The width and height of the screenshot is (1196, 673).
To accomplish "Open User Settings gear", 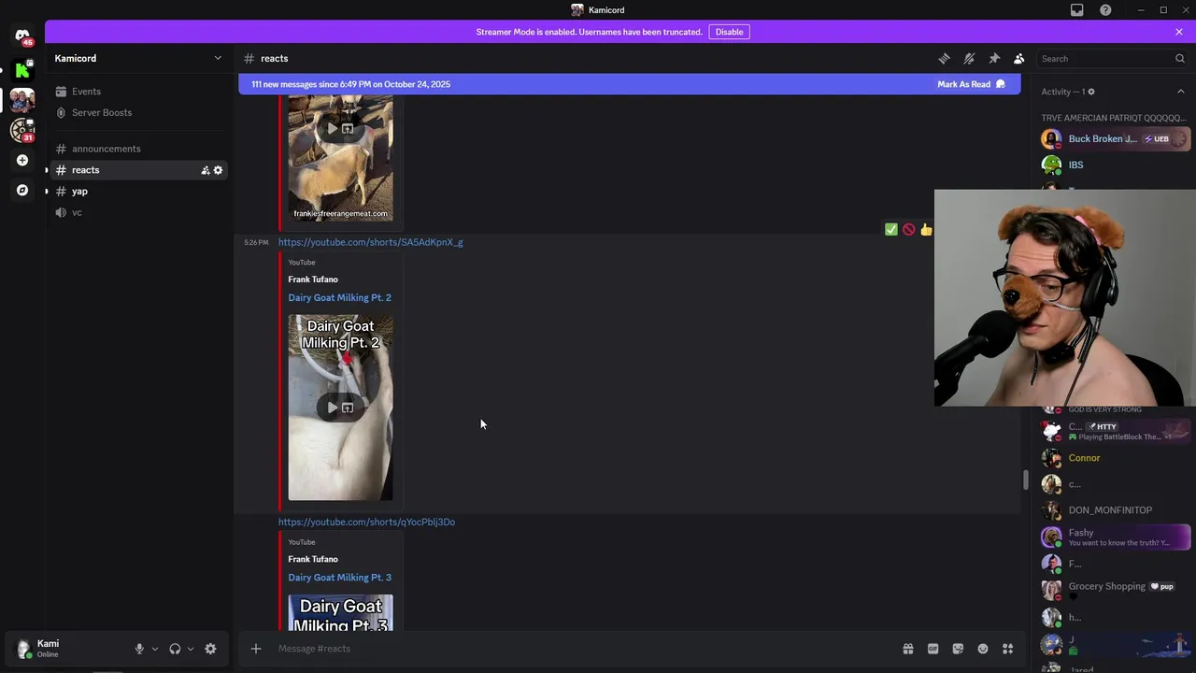I will pyautogui.click(x=210, y=649).
